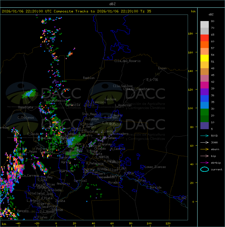Click the C_Chilenos map label
The height and width of the screenshot is (227, 225).
(26, 118)
